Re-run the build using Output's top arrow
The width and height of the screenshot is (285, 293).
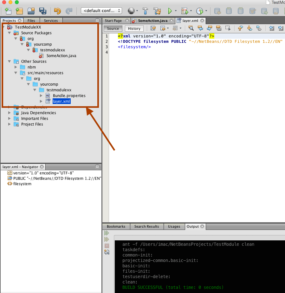(x=107, y=233)
